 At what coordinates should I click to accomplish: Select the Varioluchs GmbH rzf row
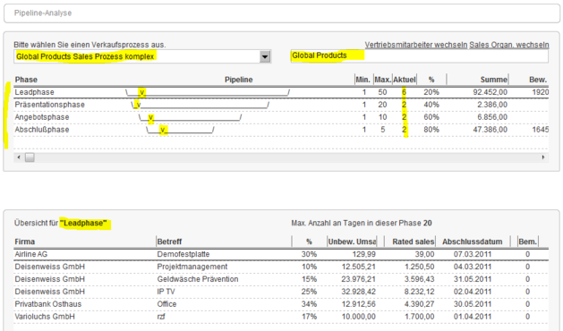[x=281, y=317]
